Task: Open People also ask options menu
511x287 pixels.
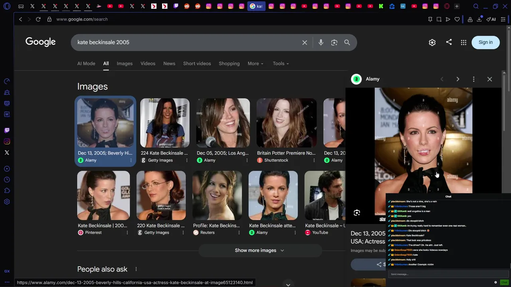Action: point(136,269)
